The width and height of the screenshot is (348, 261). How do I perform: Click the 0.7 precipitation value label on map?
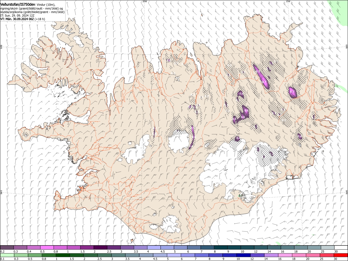(264, 82)
